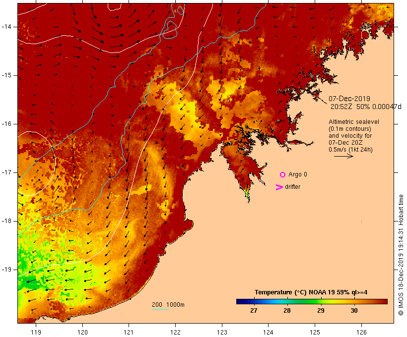Click the '20:52Z 50% 0.00047d' text

[x=366, y=107]
